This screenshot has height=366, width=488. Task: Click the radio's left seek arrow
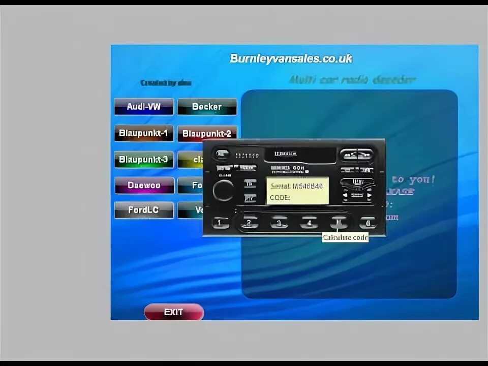click(345, 195)
